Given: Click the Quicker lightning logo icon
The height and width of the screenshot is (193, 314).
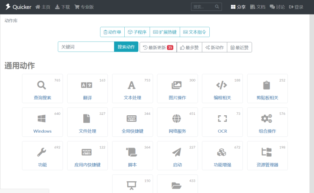Looking at the screenshot, I should [8, 7].
